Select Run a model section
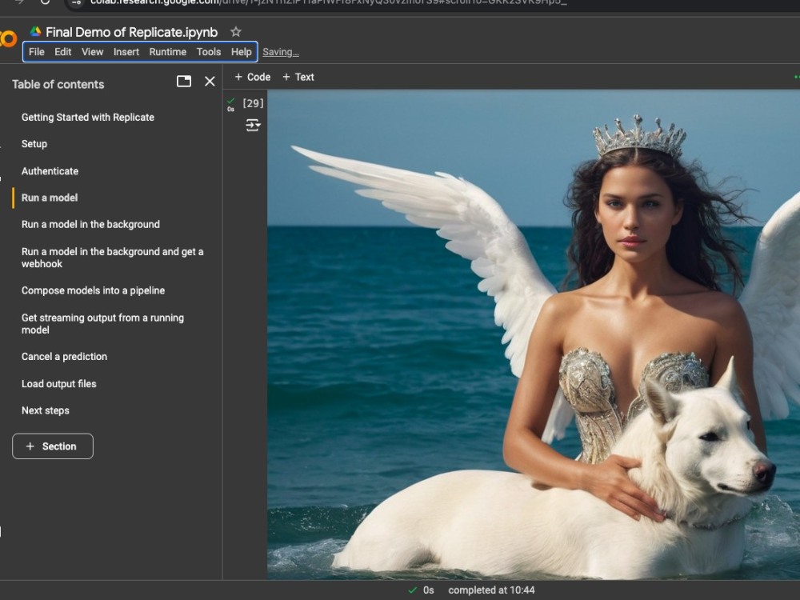The width and height of the screenshot is (800, 600). point(50,198)
